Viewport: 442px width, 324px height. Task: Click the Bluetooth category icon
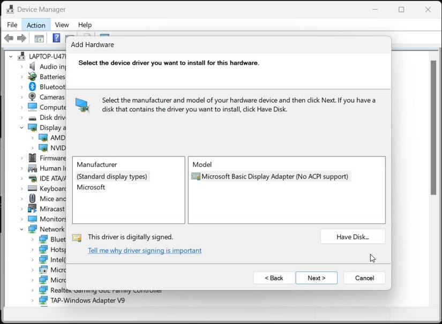pyautogui.click(x=32, y=87)
